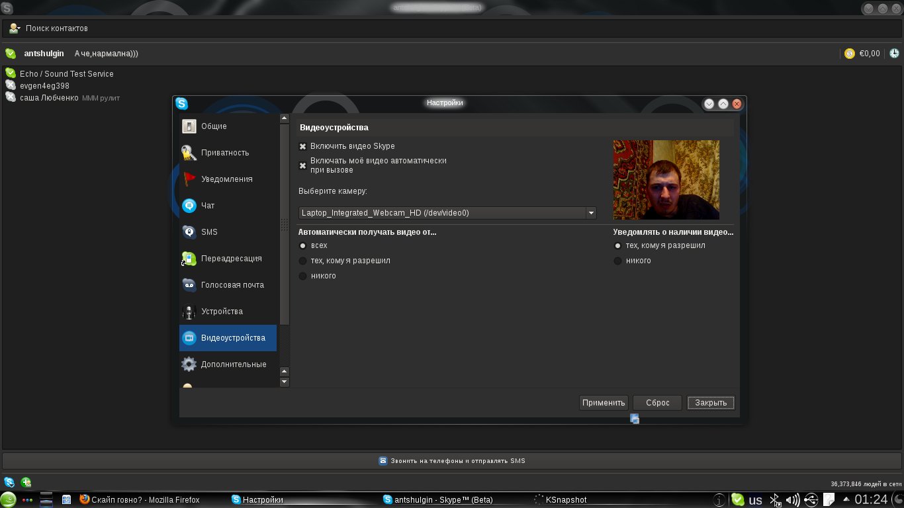Image resolution: width=904 pixels, height=508 pixels.
Task: Open the green KDE application launcher menu
Action: click(9, 499)
